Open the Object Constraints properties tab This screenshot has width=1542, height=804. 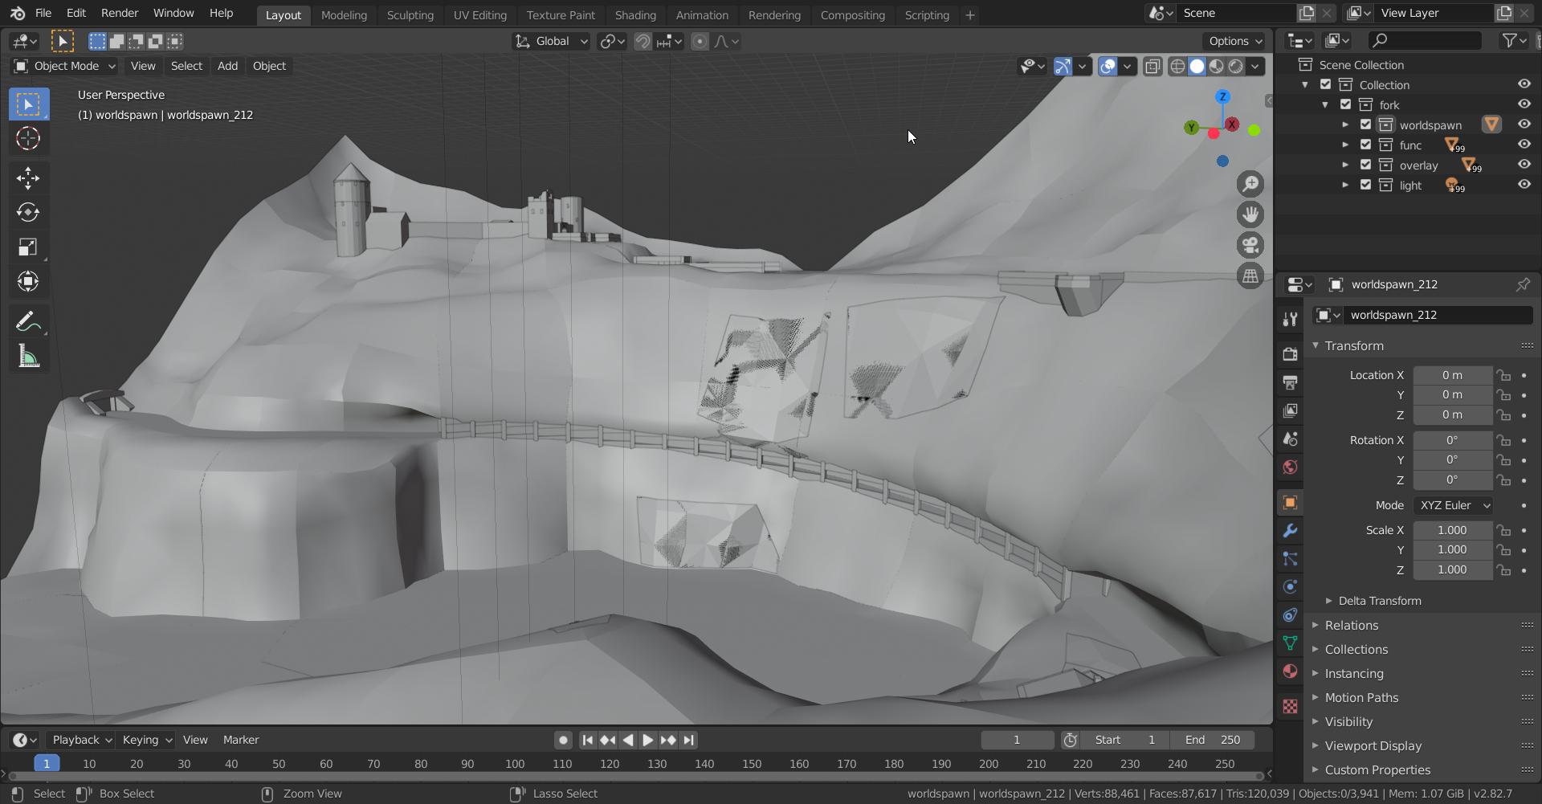click(1290, 615)
